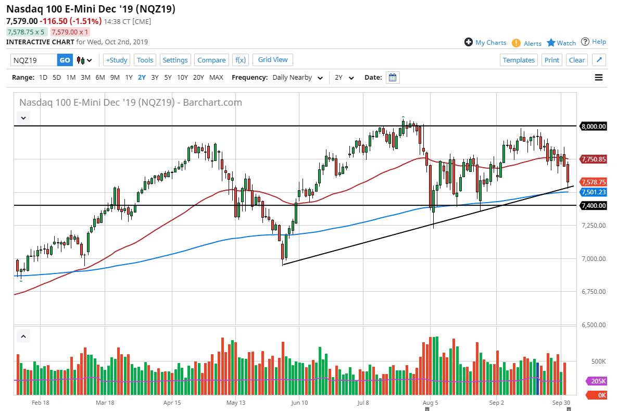Open the Frequency dropdown showing Daily Nearby
The height and width of the screenshot is (411, 617).
(297, 77)
